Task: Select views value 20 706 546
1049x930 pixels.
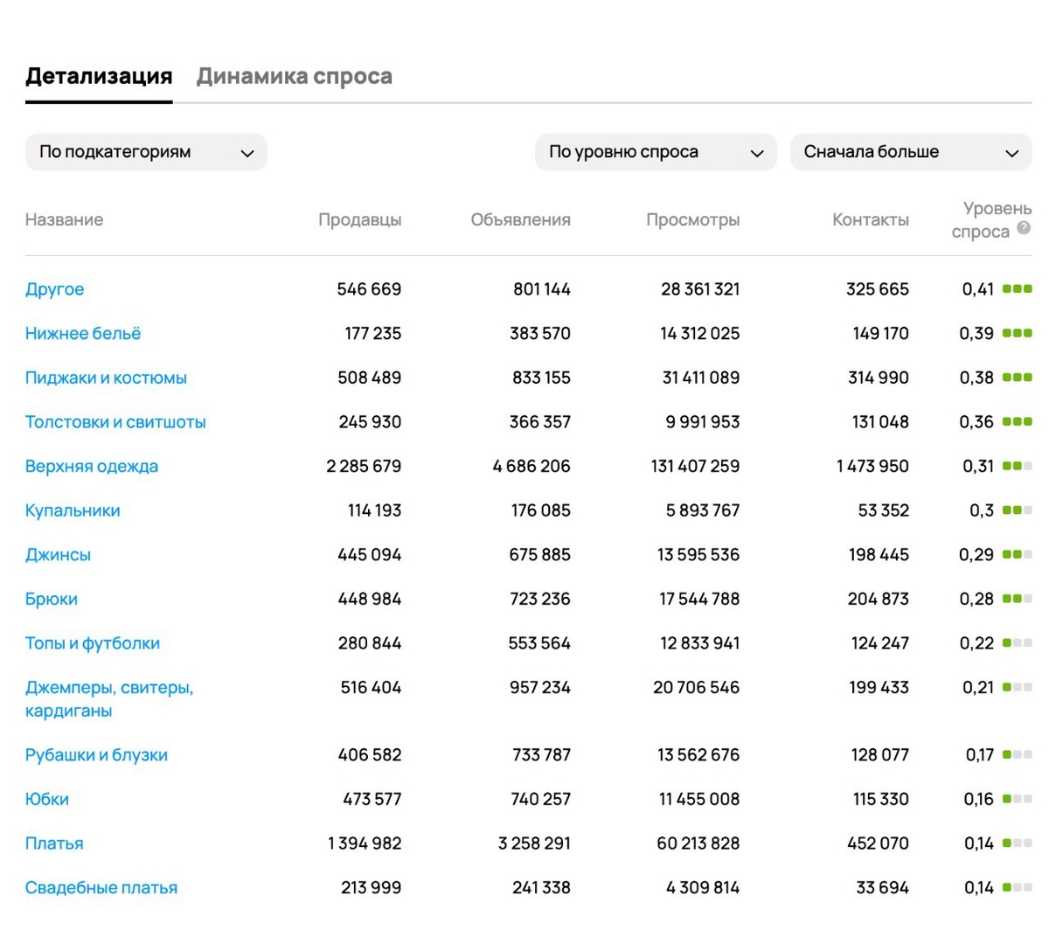Action: pyautogui.click(x=697, y=688)
